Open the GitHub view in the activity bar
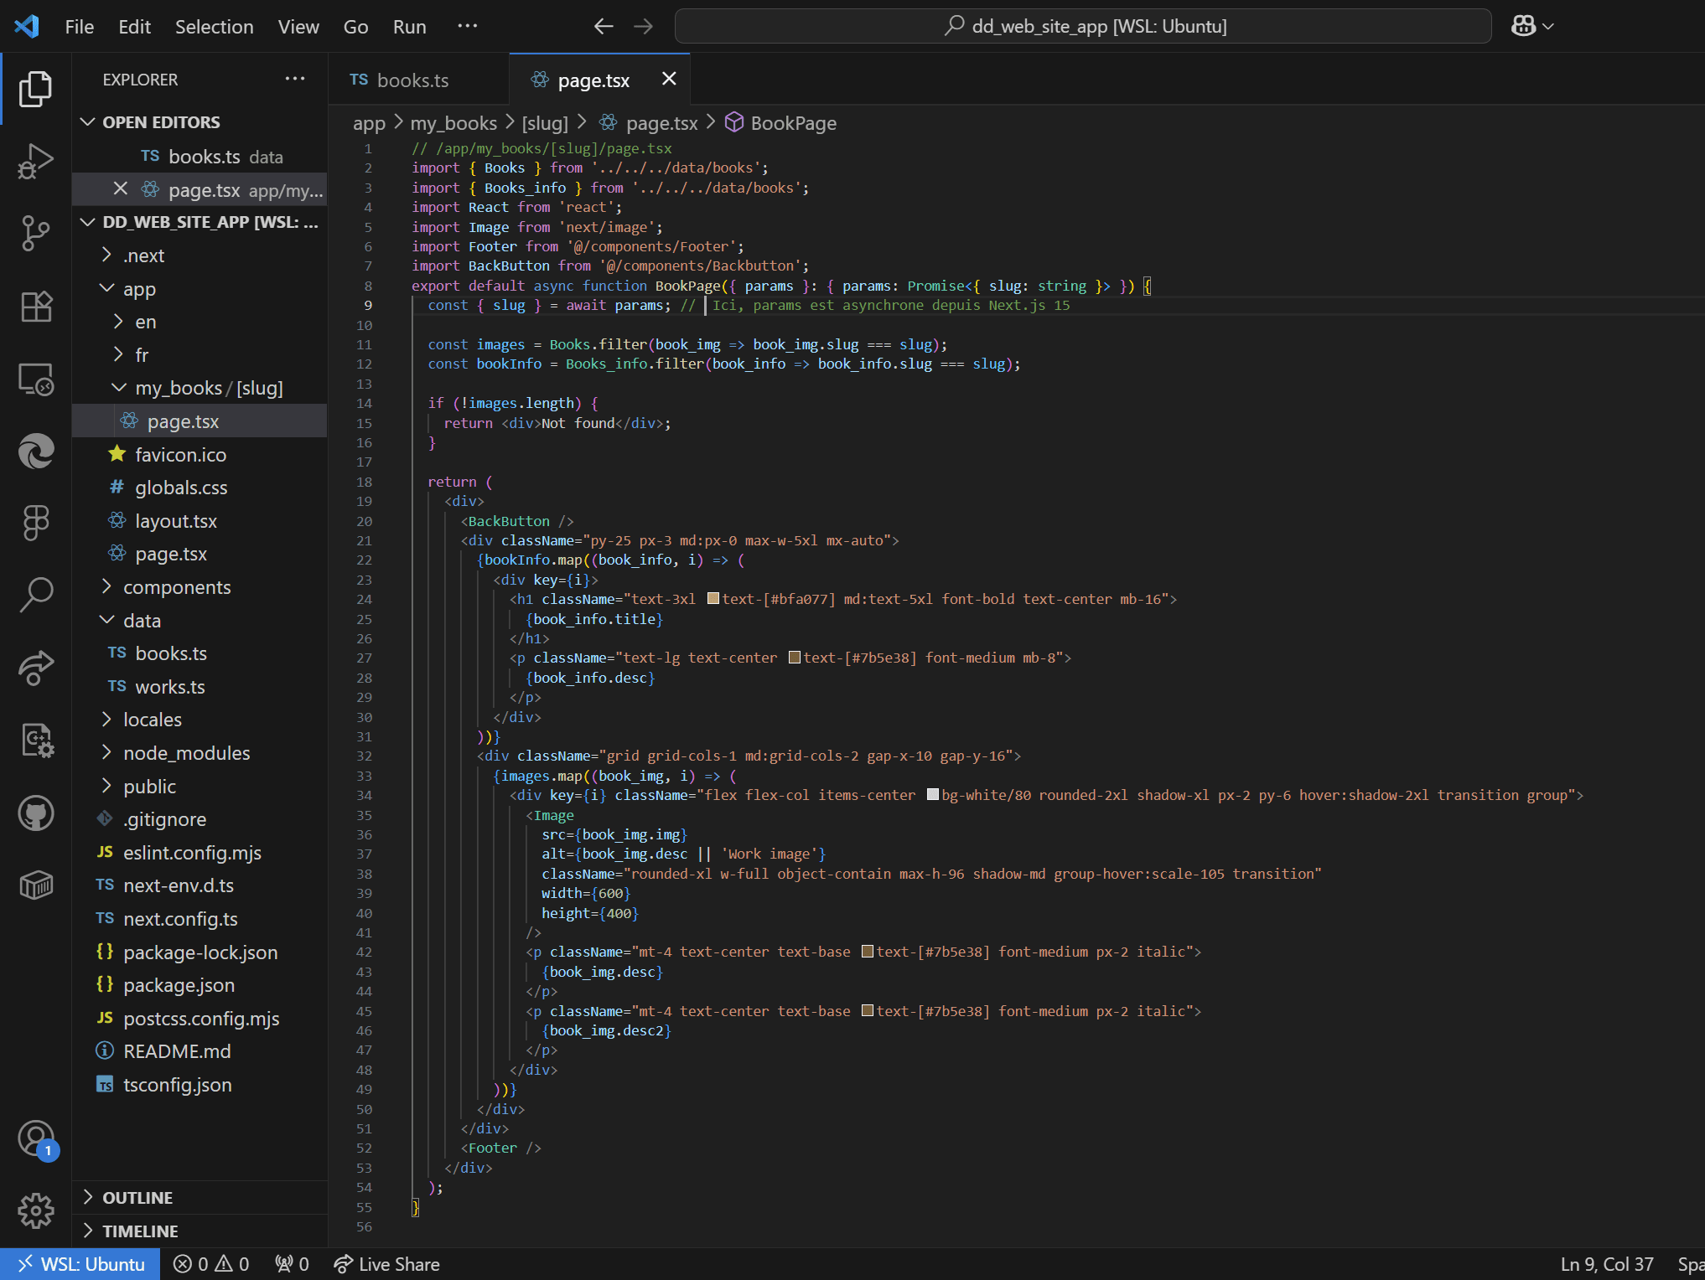This screenshot has height=1280, width=1705. click(35, 813)
